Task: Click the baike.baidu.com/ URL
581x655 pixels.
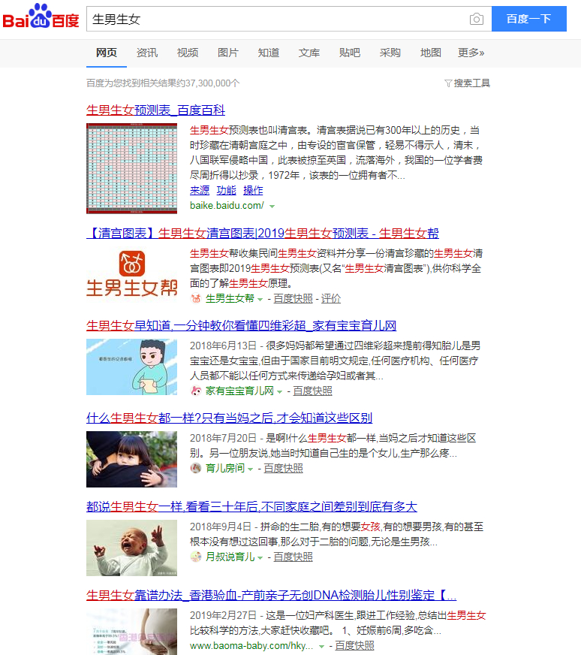Action: click(x=227, y=206)
